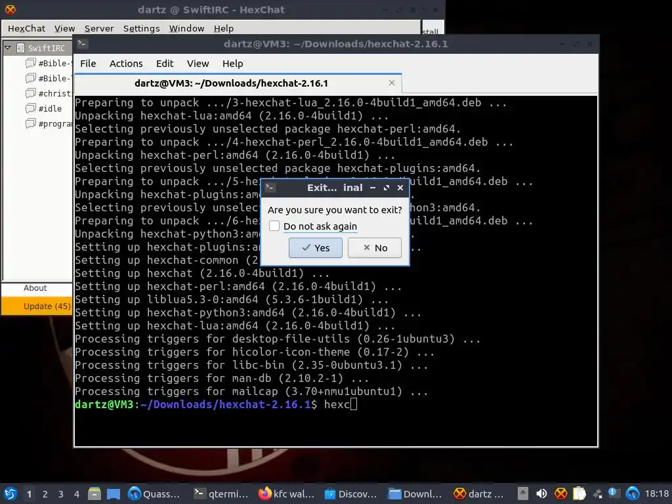Click the HexChat icon in HexChat title bar
Viewport: 672px width, 504px height.
10,9
